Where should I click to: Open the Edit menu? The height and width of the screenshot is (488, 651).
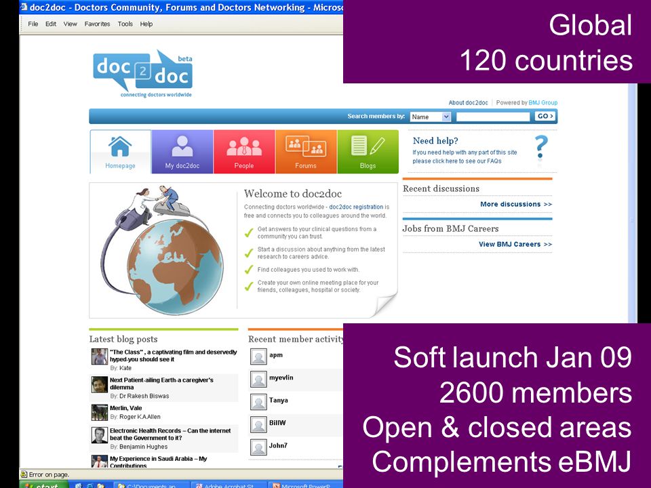pos(51,24)
